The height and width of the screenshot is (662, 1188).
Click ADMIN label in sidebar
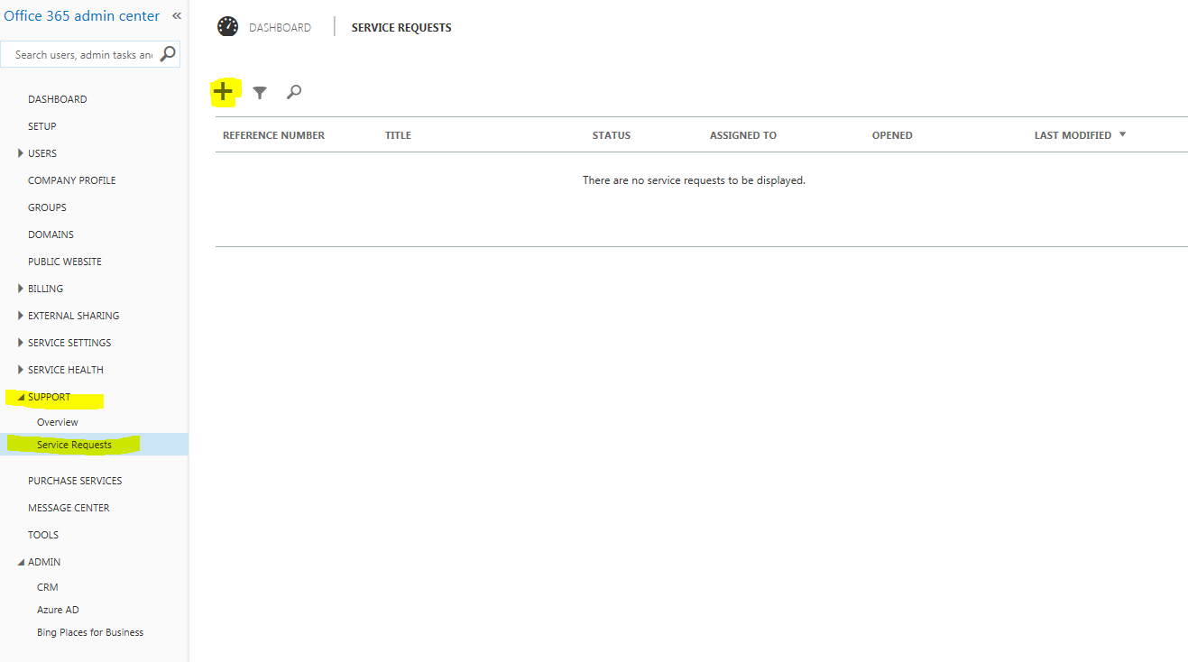point(44,562)
